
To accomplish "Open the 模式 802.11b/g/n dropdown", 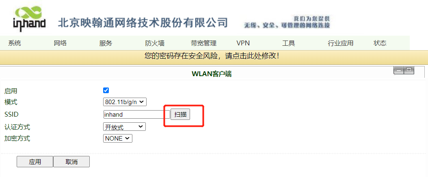I will 125,102.
